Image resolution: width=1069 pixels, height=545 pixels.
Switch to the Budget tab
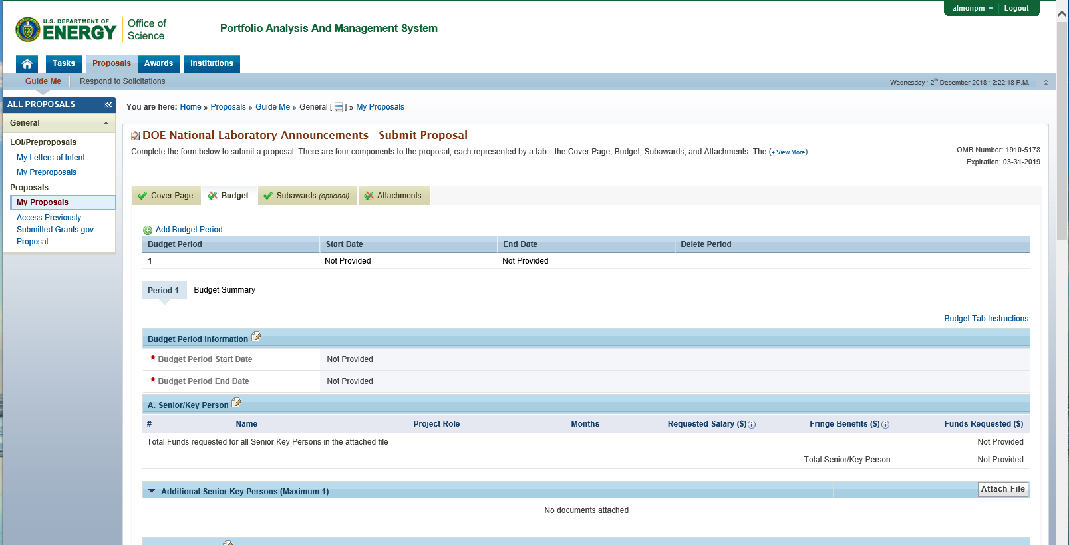pos(229,196)
